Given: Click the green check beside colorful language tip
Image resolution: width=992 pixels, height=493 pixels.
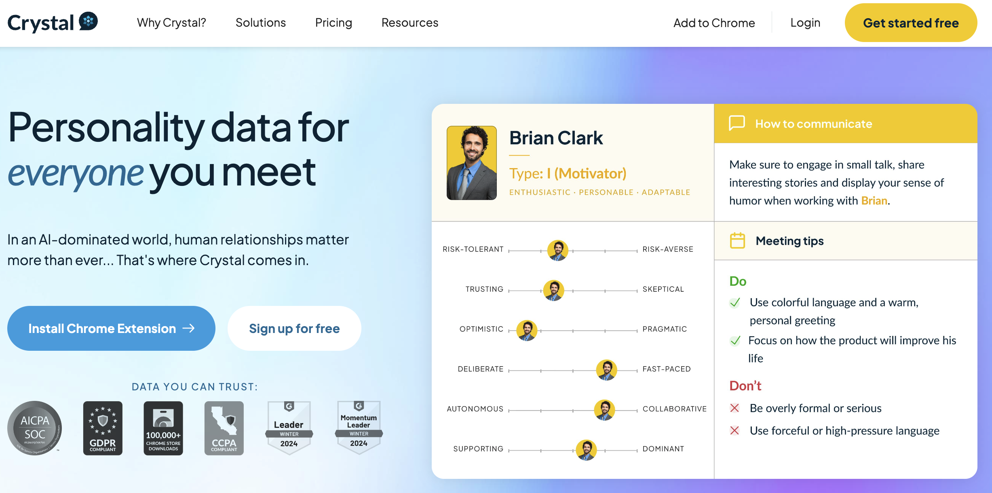Looking at the screenshot, I should (x=735, y=303).
